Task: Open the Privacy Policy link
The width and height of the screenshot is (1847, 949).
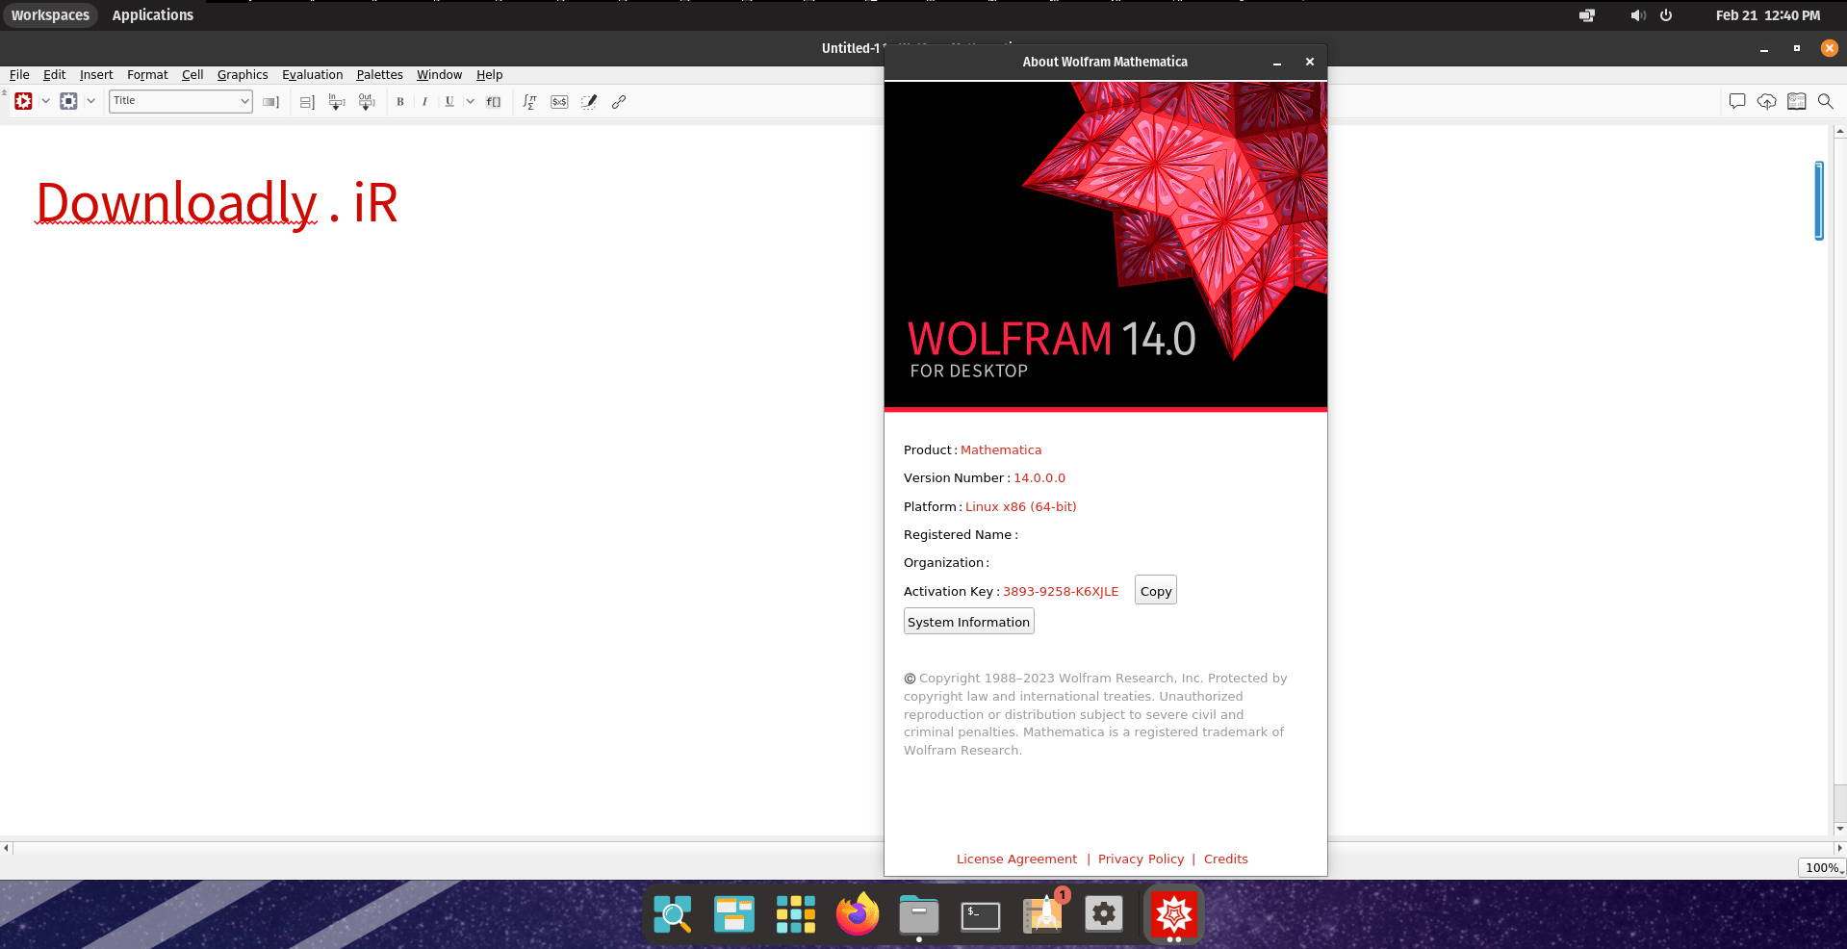Action: (1141, 859)
